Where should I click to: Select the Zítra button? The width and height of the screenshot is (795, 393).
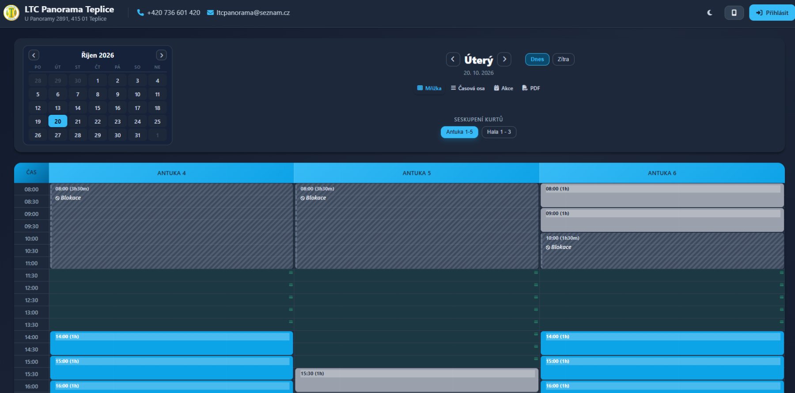[563, 59]
